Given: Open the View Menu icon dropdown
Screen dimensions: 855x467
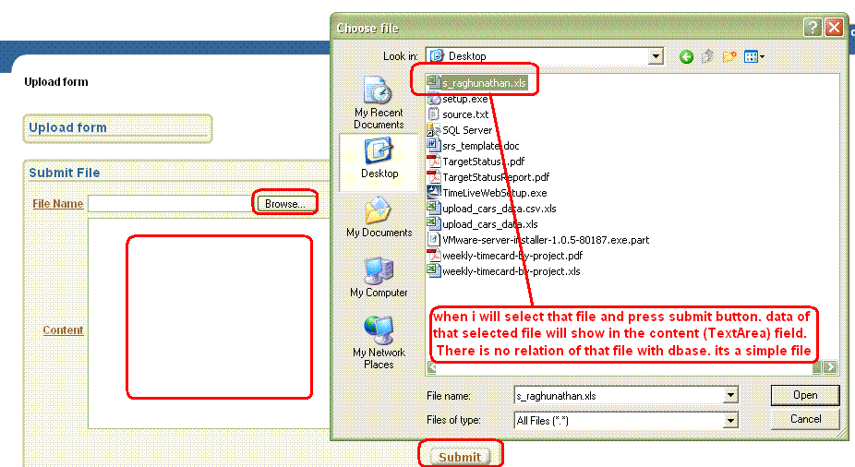Looking at the screenshot, I should pos(754,57).
